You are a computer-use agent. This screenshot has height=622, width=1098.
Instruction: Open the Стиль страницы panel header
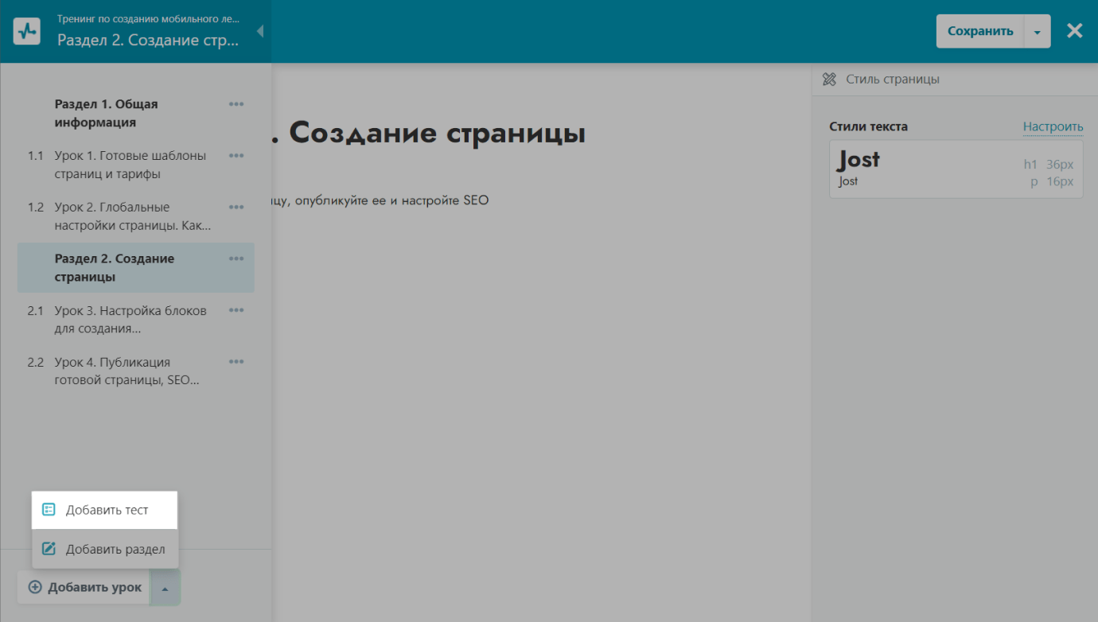pos(892,80)
